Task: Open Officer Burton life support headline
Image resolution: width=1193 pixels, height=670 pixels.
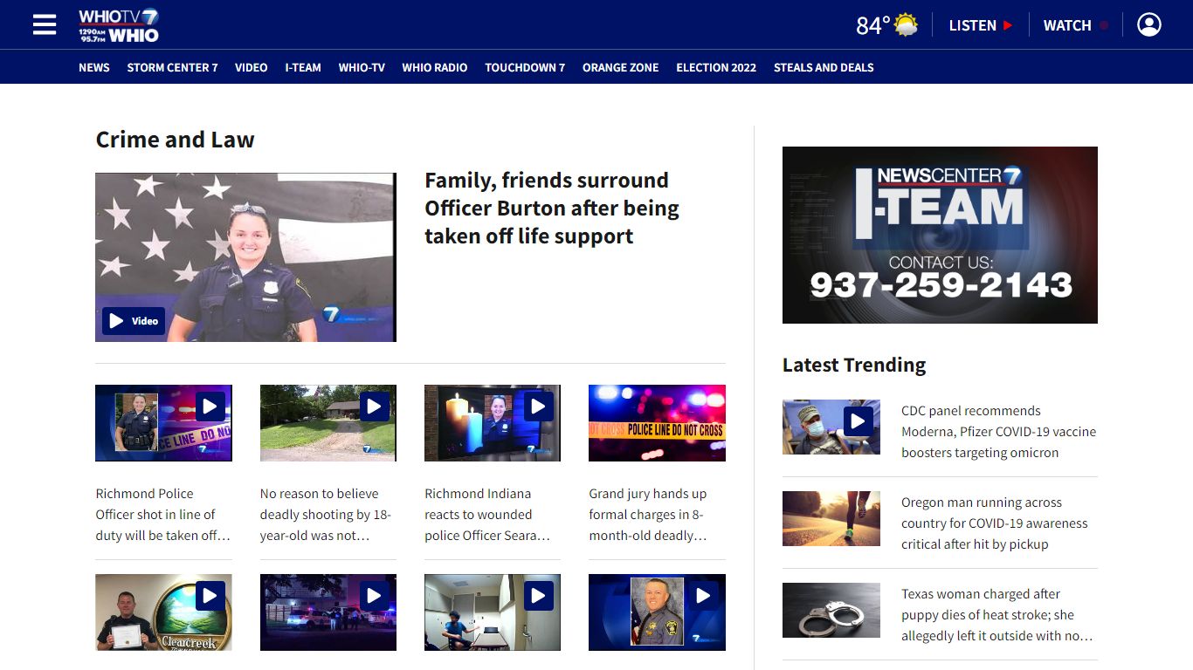Action: click(552, 209)
